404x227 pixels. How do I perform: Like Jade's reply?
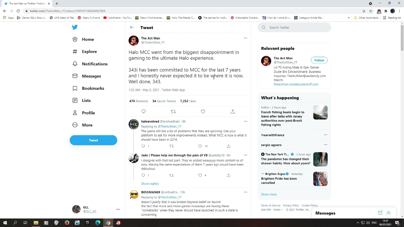tap(200, 175)
